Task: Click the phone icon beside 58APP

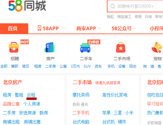Action: pyautogui.click(x=39, y=28)
